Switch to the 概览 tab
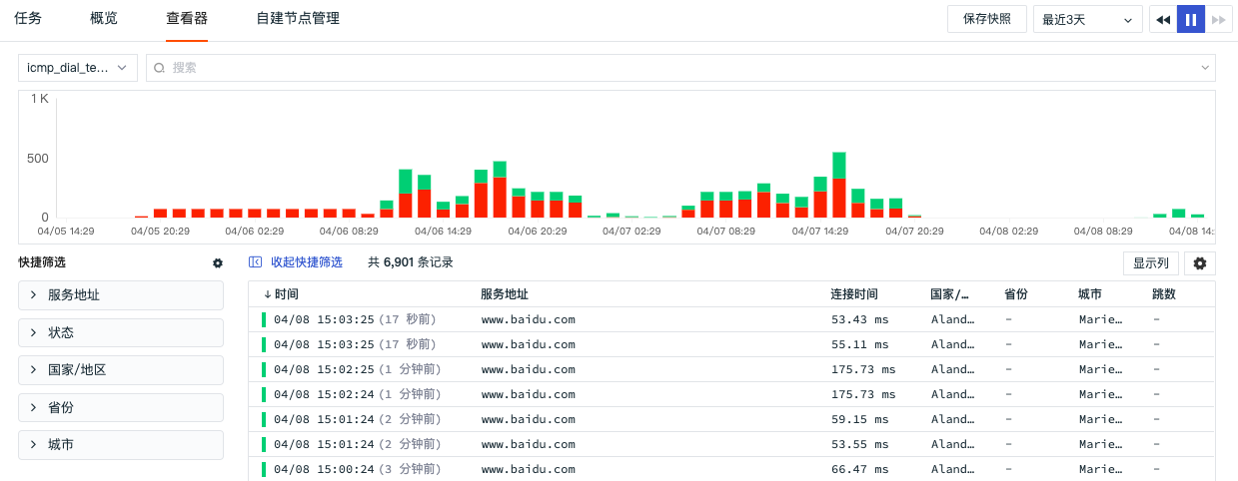 coord(103,18)
